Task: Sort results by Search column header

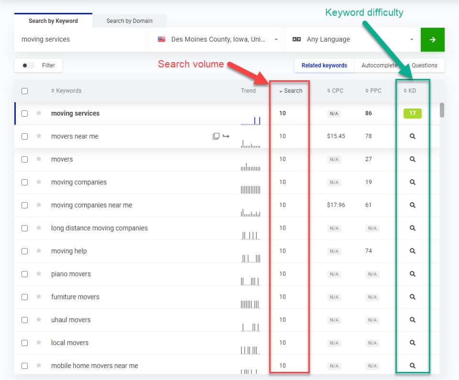Action: pyautogui.click(x=291, y=91)
